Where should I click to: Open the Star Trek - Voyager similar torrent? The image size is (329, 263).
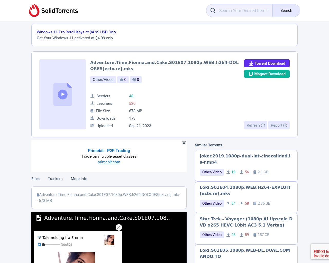click(246, 222)
